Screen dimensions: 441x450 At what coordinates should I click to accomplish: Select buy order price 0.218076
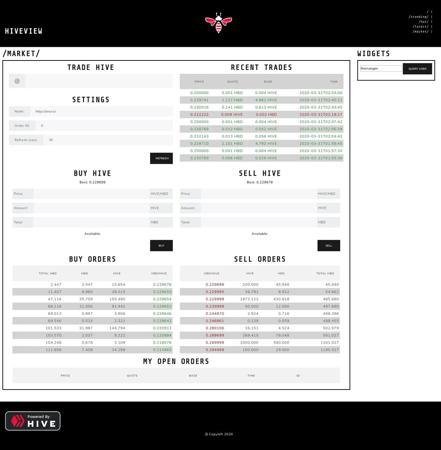pos(162,343)
